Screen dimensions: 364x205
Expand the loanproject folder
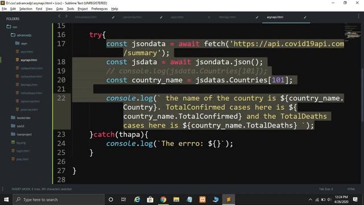[13, 134]
